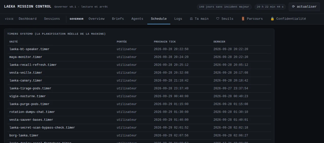This screenshot has width=324, height=143.
Task: Switch to the Briefs tab
Action: (x=118, y=19)
